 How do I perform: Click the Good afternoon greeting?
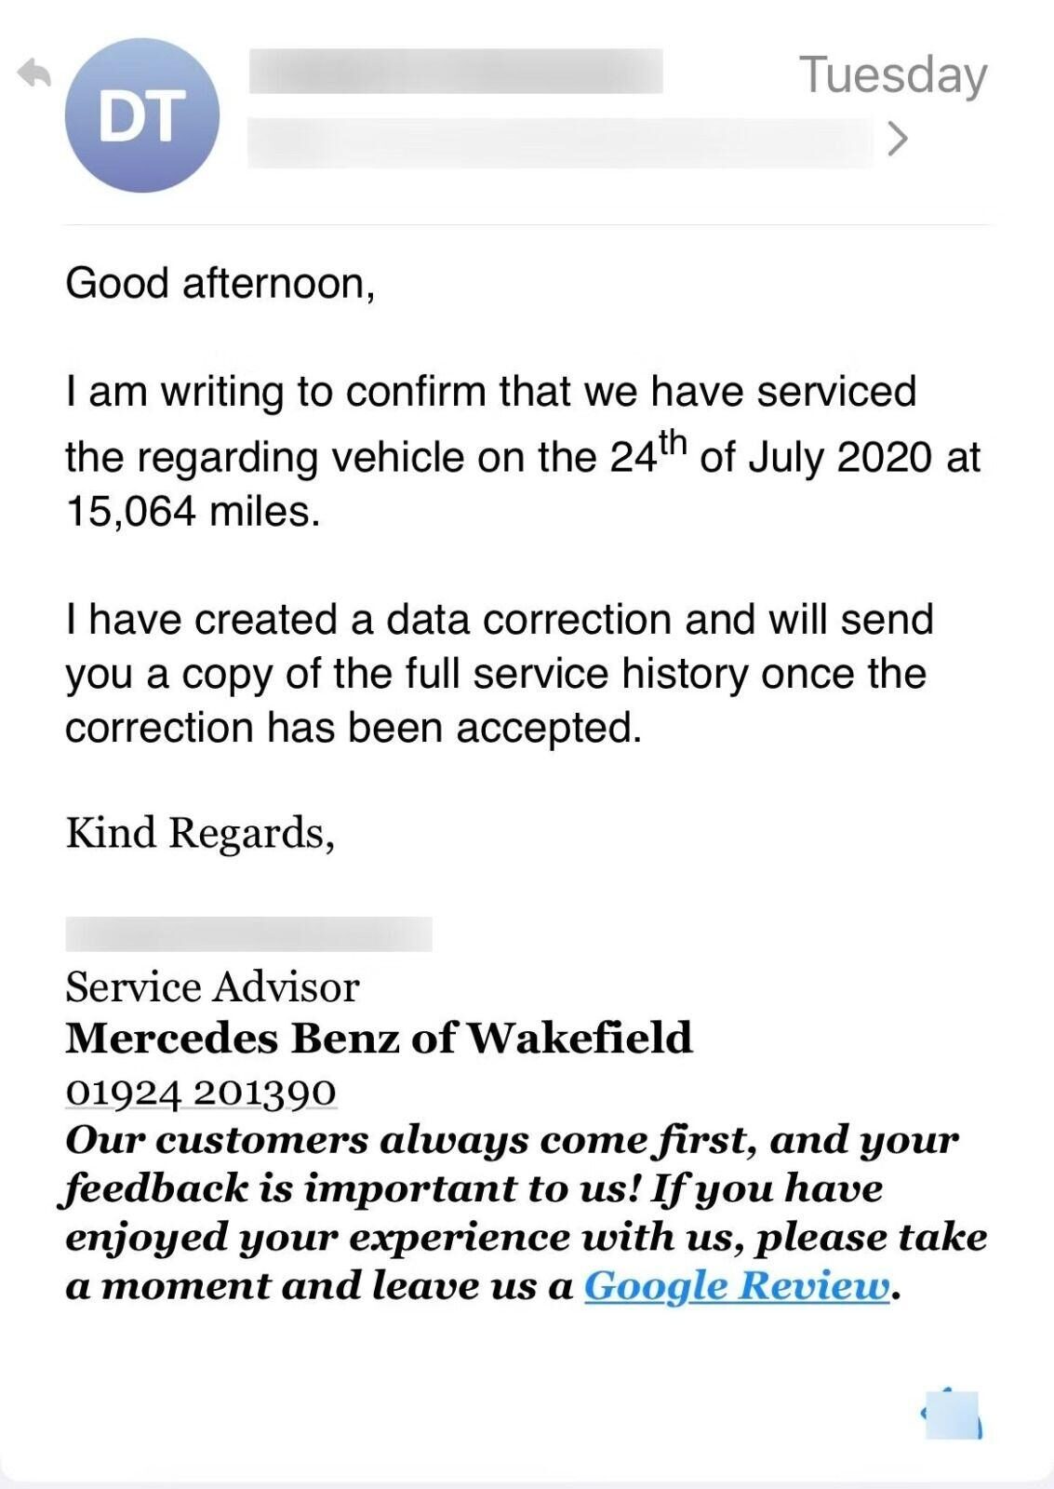[220, 283]
